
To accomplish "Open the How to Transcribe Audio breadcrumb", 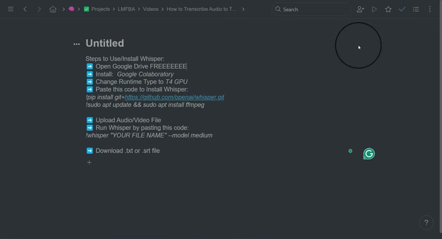I will point(201,9).
